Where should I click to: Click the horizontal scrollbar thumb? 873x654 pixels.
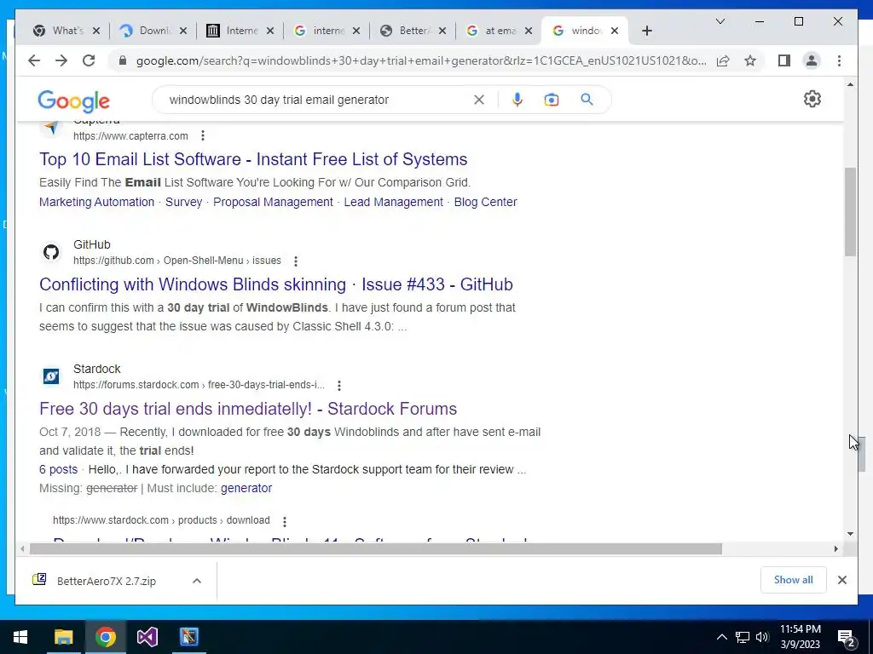(375, 549)
